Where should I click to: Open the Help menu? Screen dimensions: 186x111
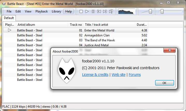tap(68, 11)
